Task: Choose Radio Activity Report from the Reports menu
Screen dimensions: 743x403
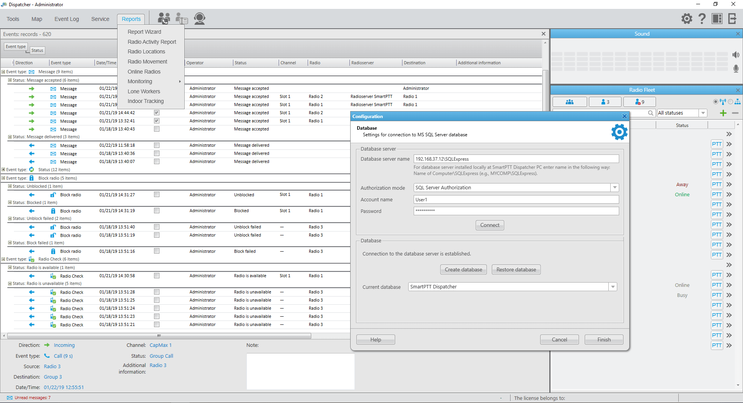Action: (152, 42)
